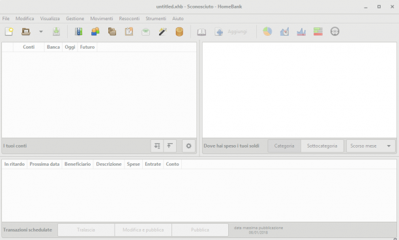Open the trend time report icon
The image size is (399, 240).
point(284,32)
